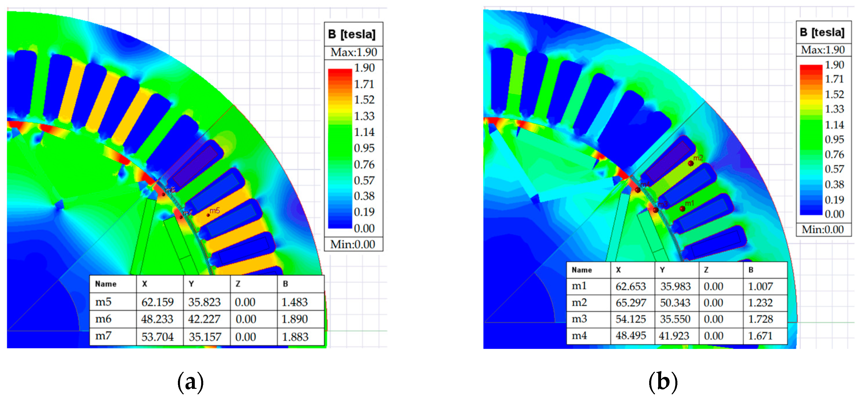The width and height of the screenshot is (862, 399).
Task: Click the X column header in left table
Action: point(144,284)
